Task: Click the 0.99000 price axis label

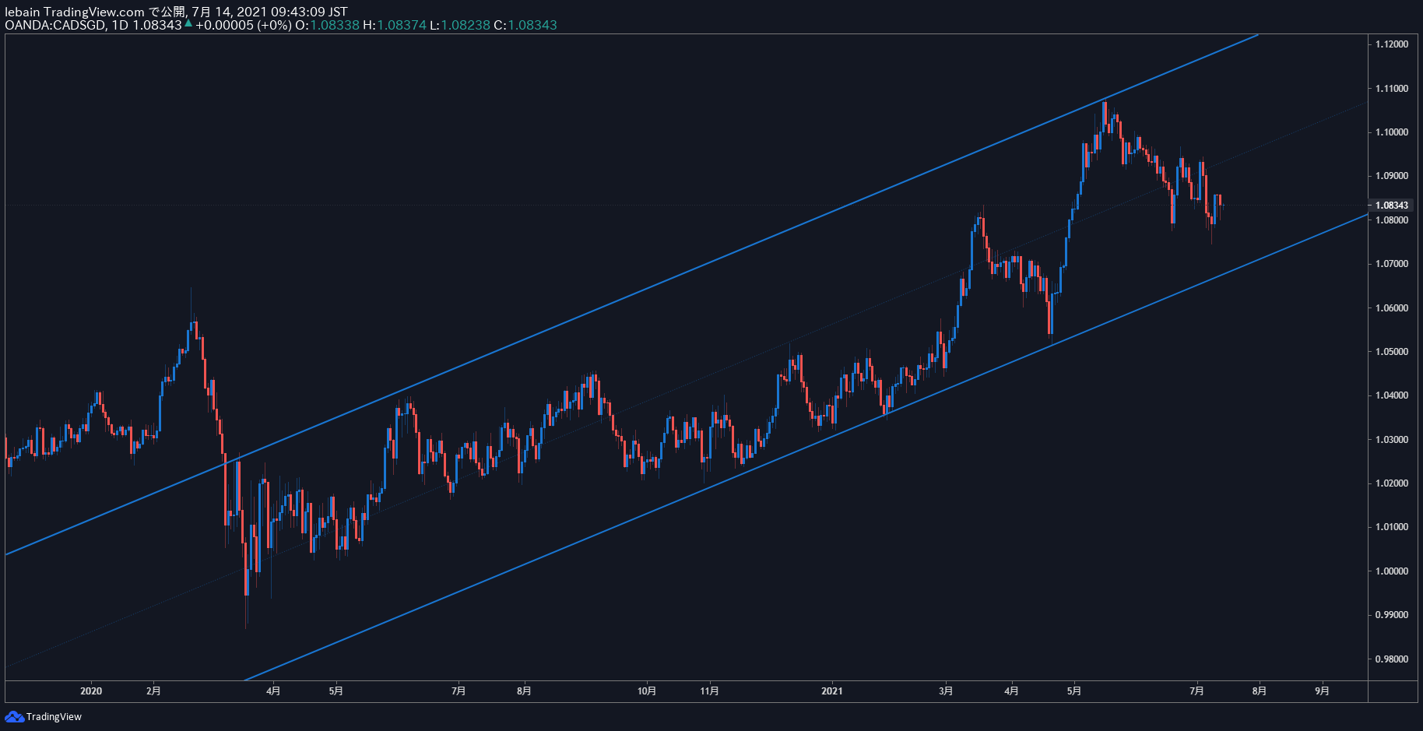Action: point(1392,615)
